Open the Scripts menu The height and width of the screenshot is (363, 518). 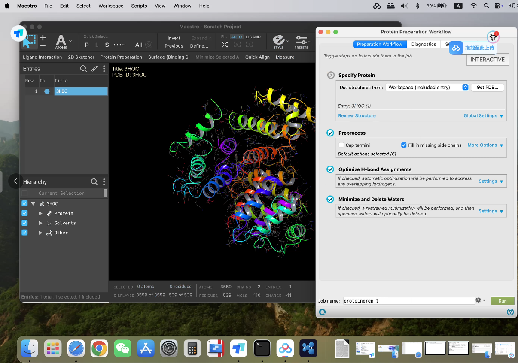[x=139, y=6]
